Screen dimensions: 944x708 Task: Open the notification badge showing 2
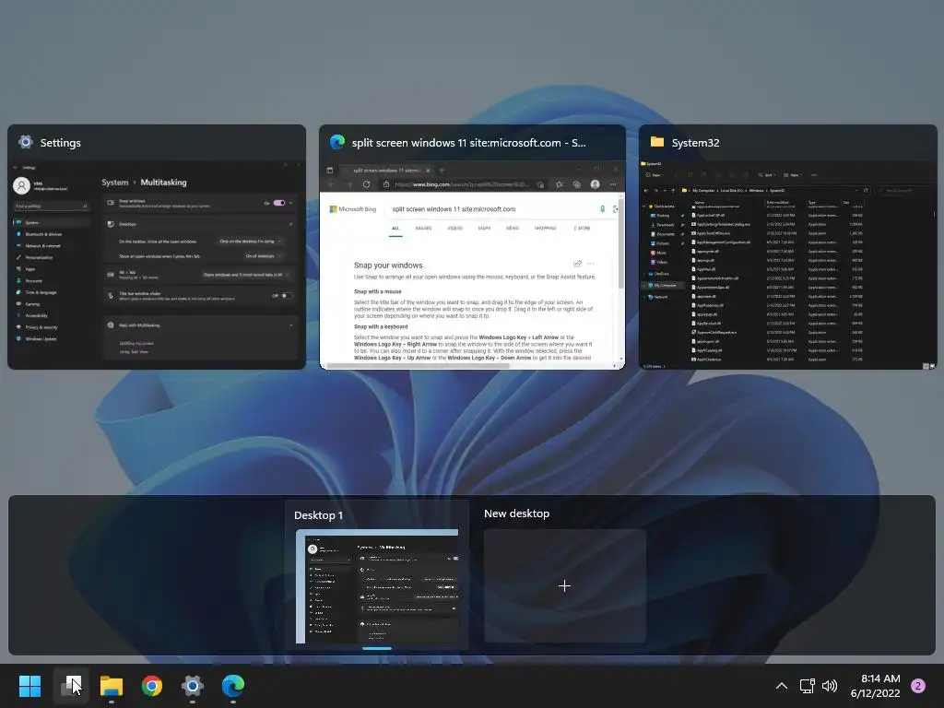918,686
